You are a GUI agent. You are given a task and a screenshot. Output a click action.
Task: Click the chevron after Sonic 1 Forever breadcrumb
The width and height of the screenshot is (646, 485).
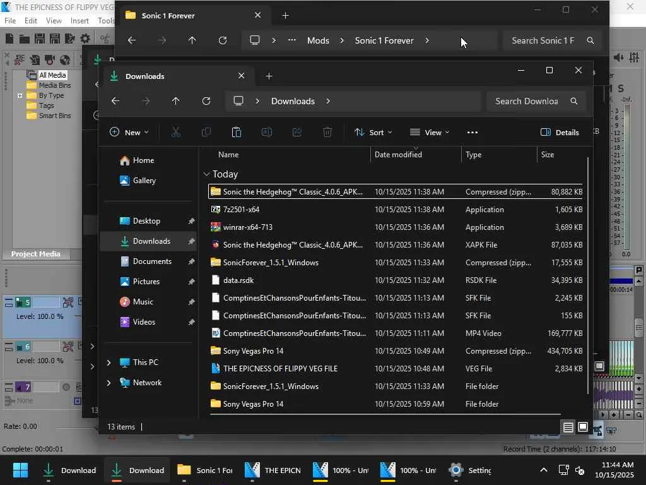click(427, 40)
